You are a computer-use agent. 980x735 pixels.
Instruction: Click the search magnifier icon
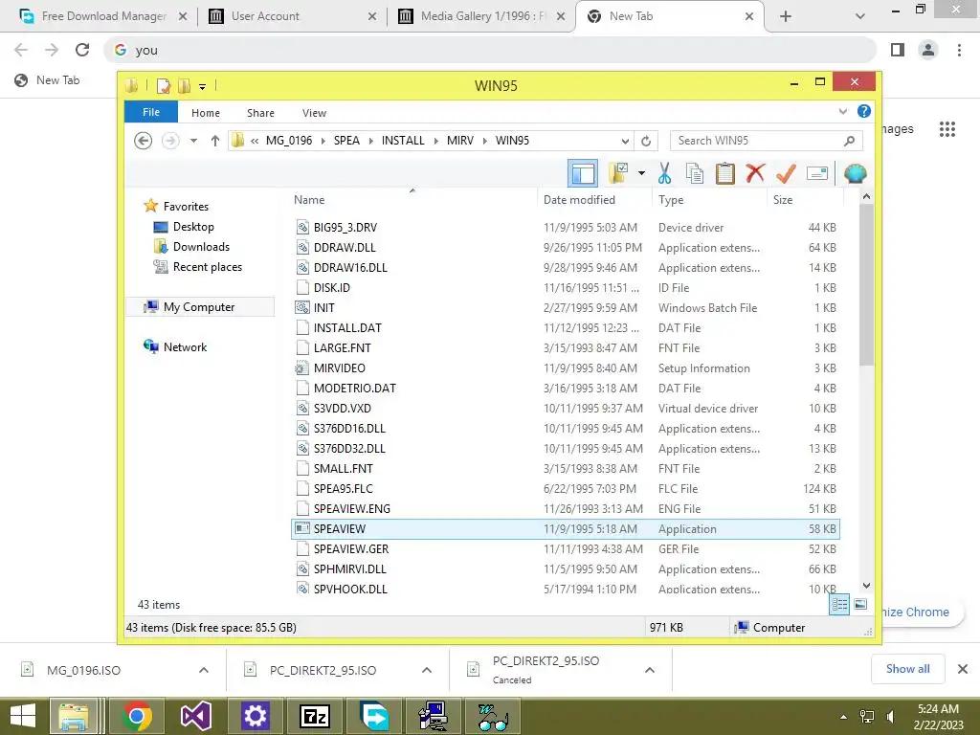tap(849, 141)
